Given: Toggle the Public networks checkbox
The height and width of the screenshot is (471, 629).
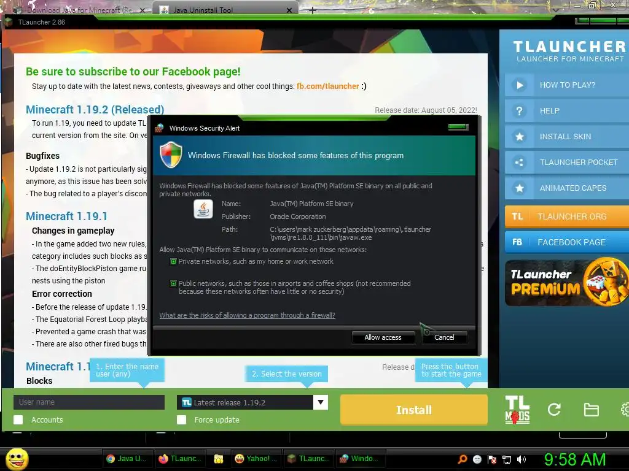Looking at the screenshot, I should coord(173,283).
